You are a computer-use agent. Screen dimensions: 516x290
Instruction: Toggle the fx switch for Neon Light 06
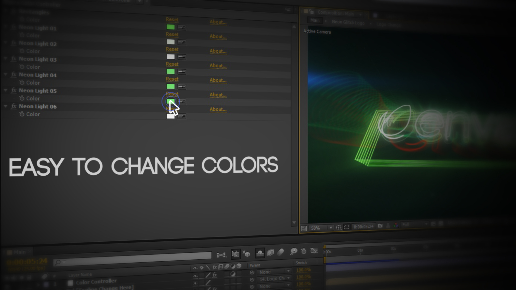[14, 106]
